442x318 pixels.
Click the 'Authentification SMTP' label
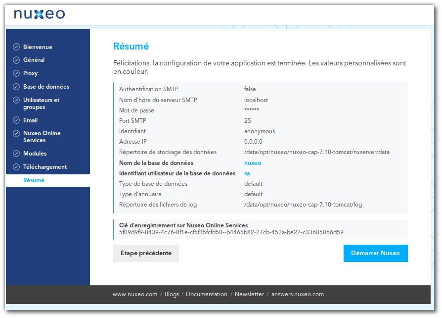coord(148,89)
